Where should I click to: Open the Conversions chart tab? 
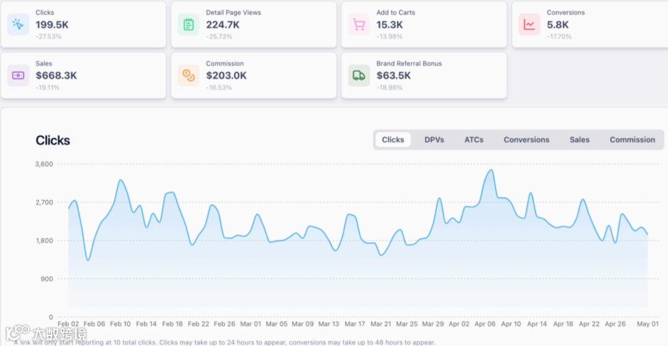click(x=526, y=140)
